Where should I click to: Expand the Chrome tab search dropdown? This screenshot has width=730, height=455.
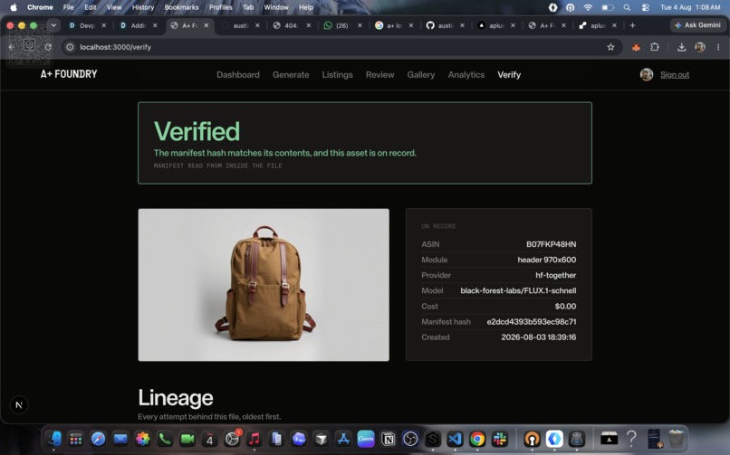53,25
